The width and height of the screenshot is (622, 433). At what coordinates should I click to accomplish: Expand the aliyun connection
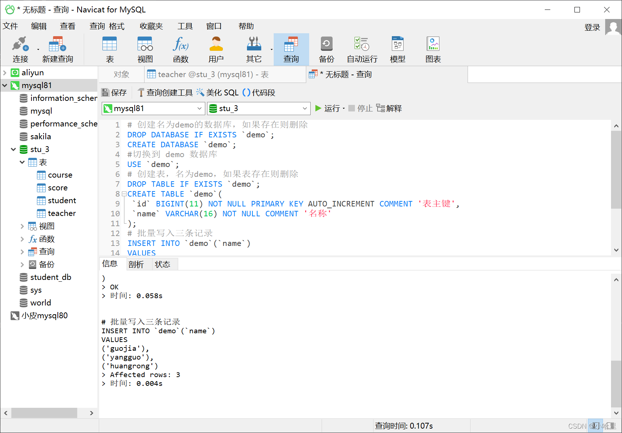pyautogui.click(x=5, y=72)
